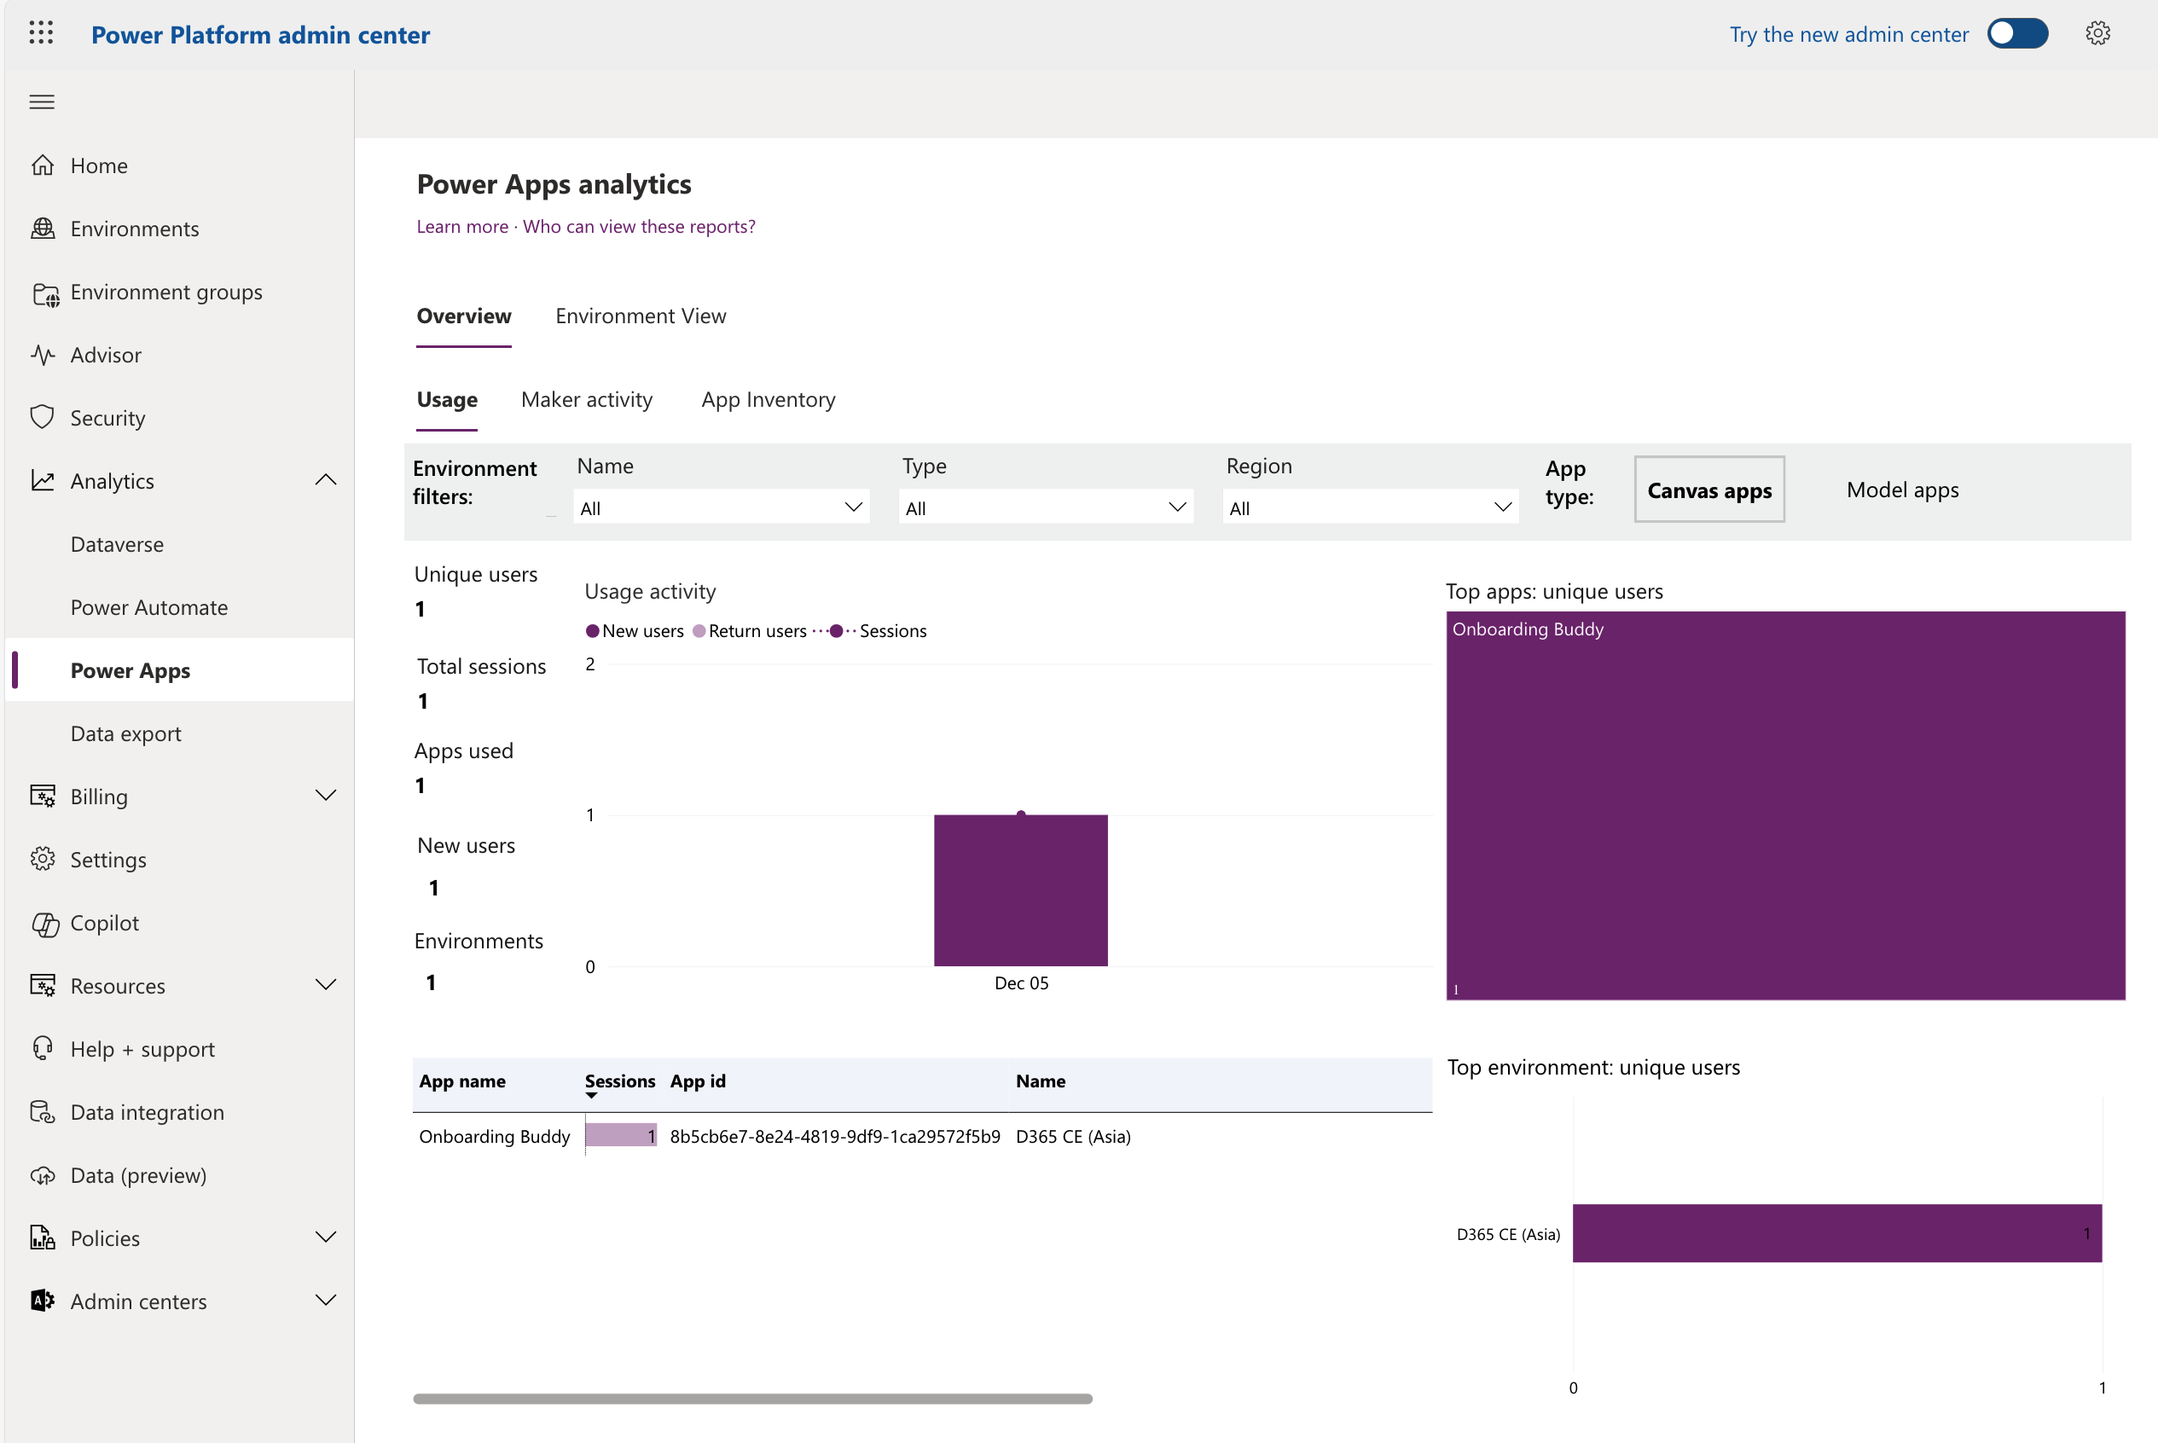Viewport: 2158px width, 1443px height.
Task: Open the Region filter dropdown
Action: 1369,507
